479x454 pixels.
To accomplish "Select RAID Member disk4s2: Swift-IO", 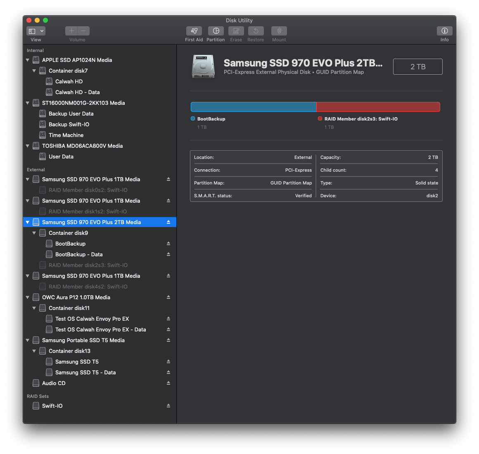I will [100, 287].
